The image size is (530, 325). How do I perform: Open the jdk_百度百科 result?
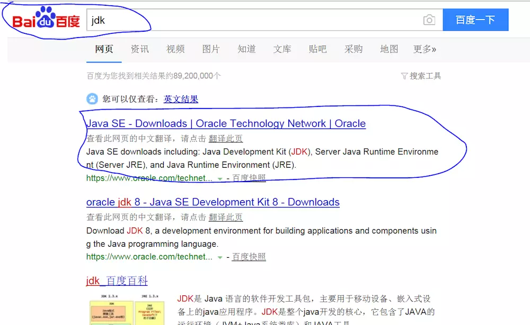pyautogui.click(x=117, y=281)
